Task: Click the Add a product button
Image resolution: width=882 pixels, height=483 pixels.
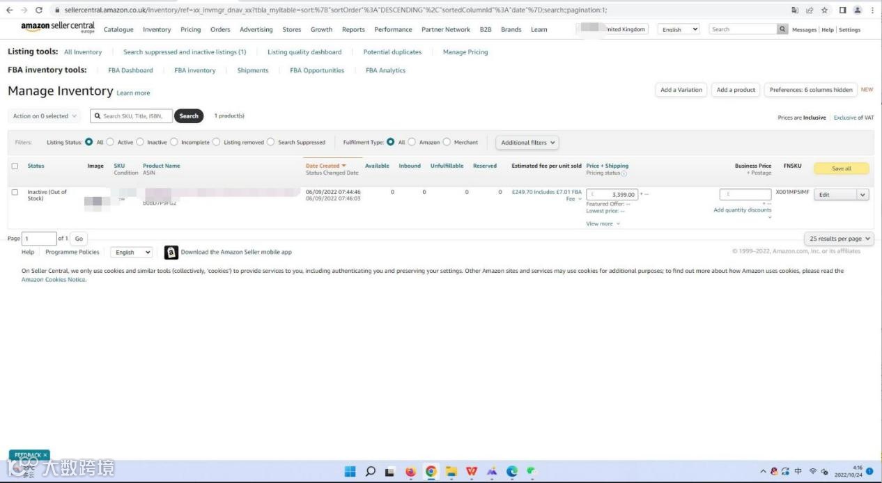Action: [x=736, y=90]
